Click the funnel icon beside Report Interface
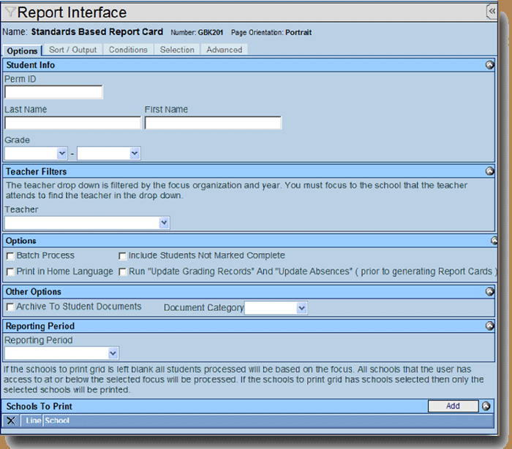512x449 pixels. (x=10, y=12)
